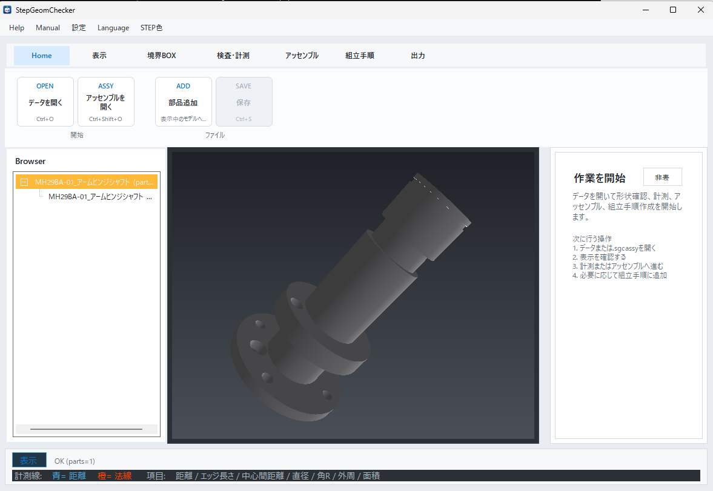The height and width of the screenshot is (491, 713).
Task: Maximize the StepGeomChecker window
Action: coord(673,10)
